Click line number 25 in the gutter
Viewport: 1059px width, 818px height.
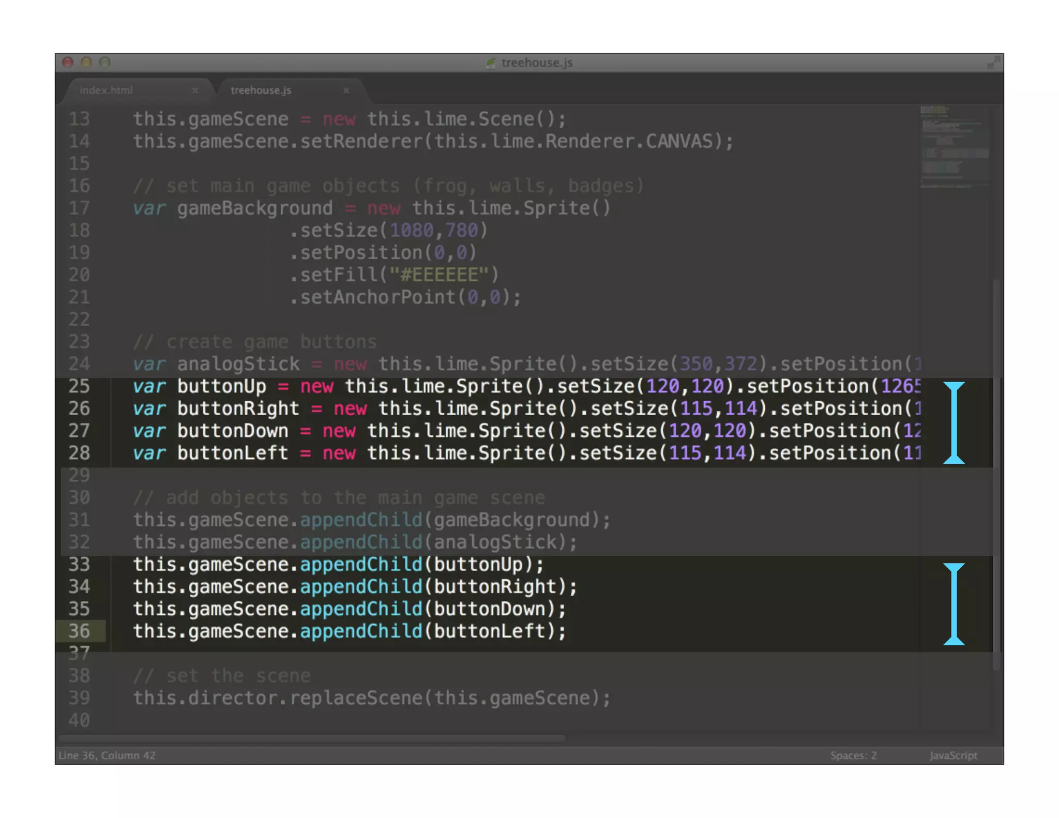coord(80,386)
